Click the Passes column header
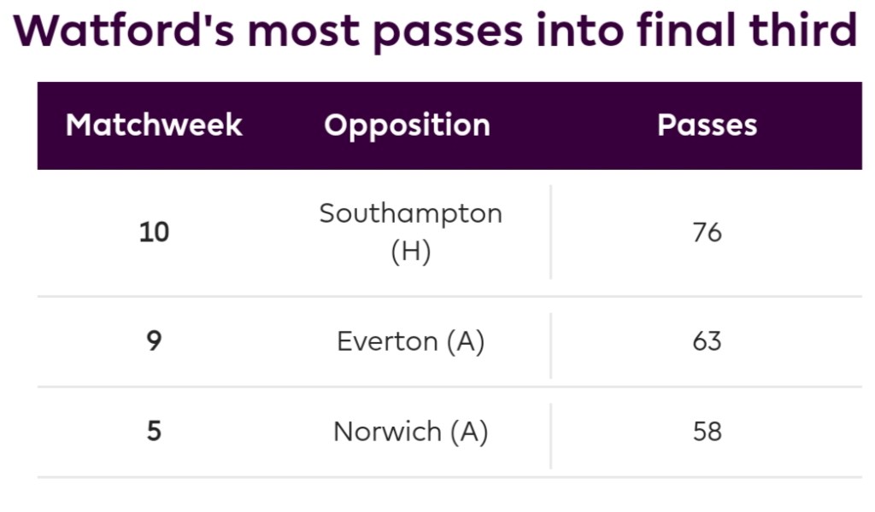The height and width of the screenshot is (512, 875). tap(707, 125)
